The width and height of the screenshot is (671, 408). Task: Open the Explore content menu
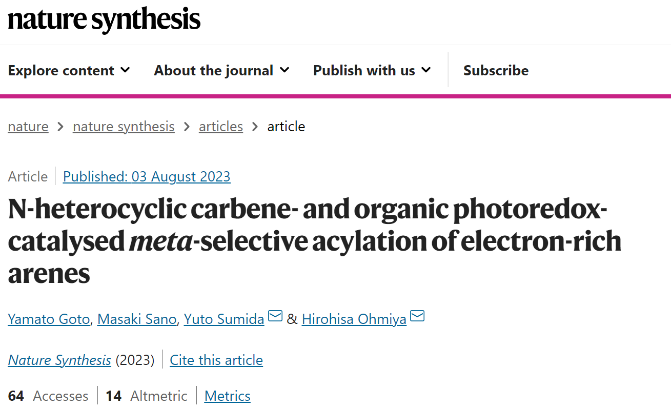point(69,70)
